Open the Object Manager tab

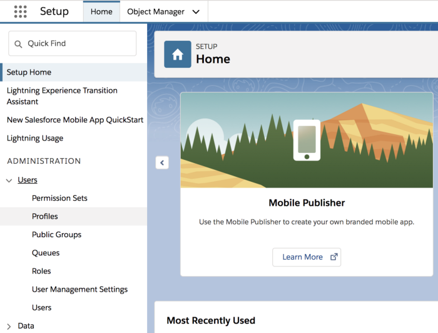click(156, 11)
